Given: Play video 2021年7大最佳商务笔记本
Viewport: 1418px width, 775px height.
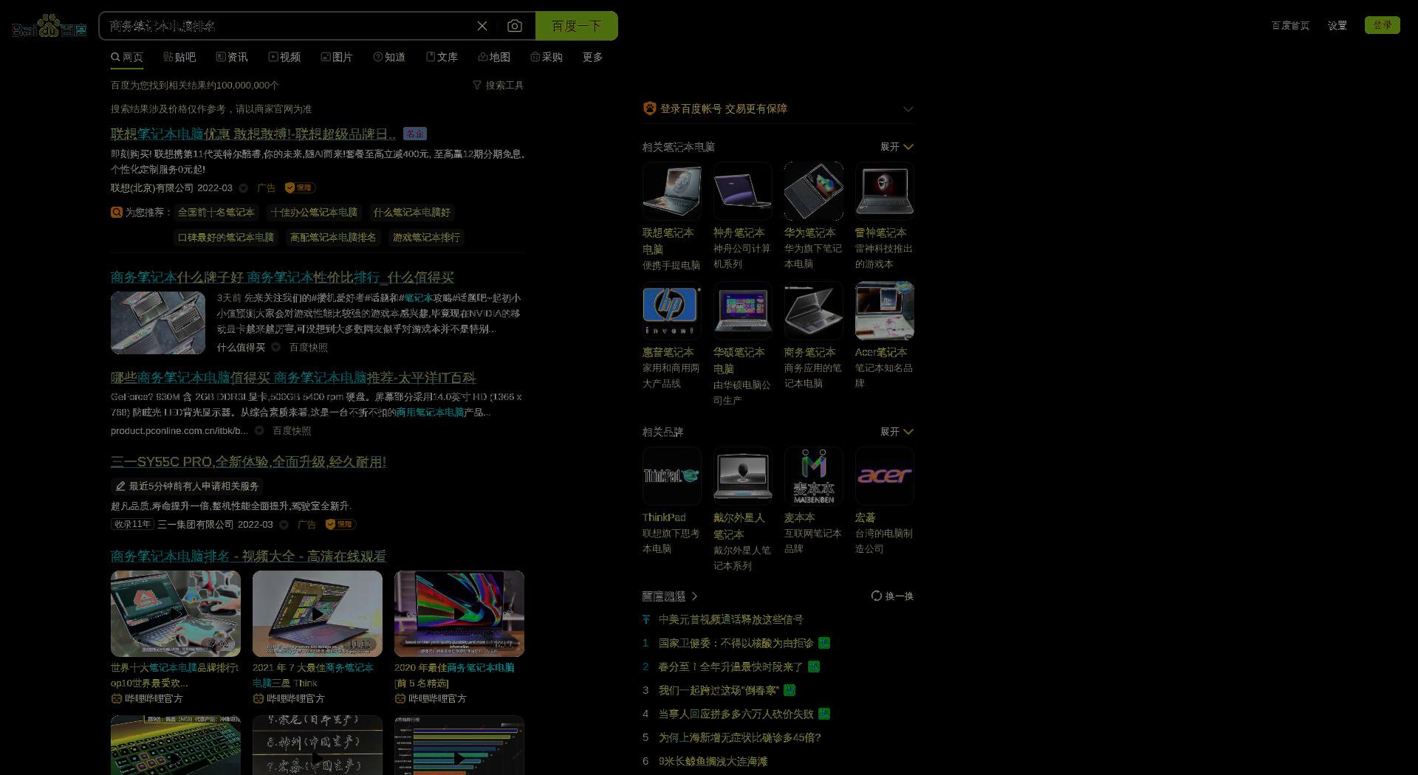Looking at the screenshot, I should coord(318,613).
